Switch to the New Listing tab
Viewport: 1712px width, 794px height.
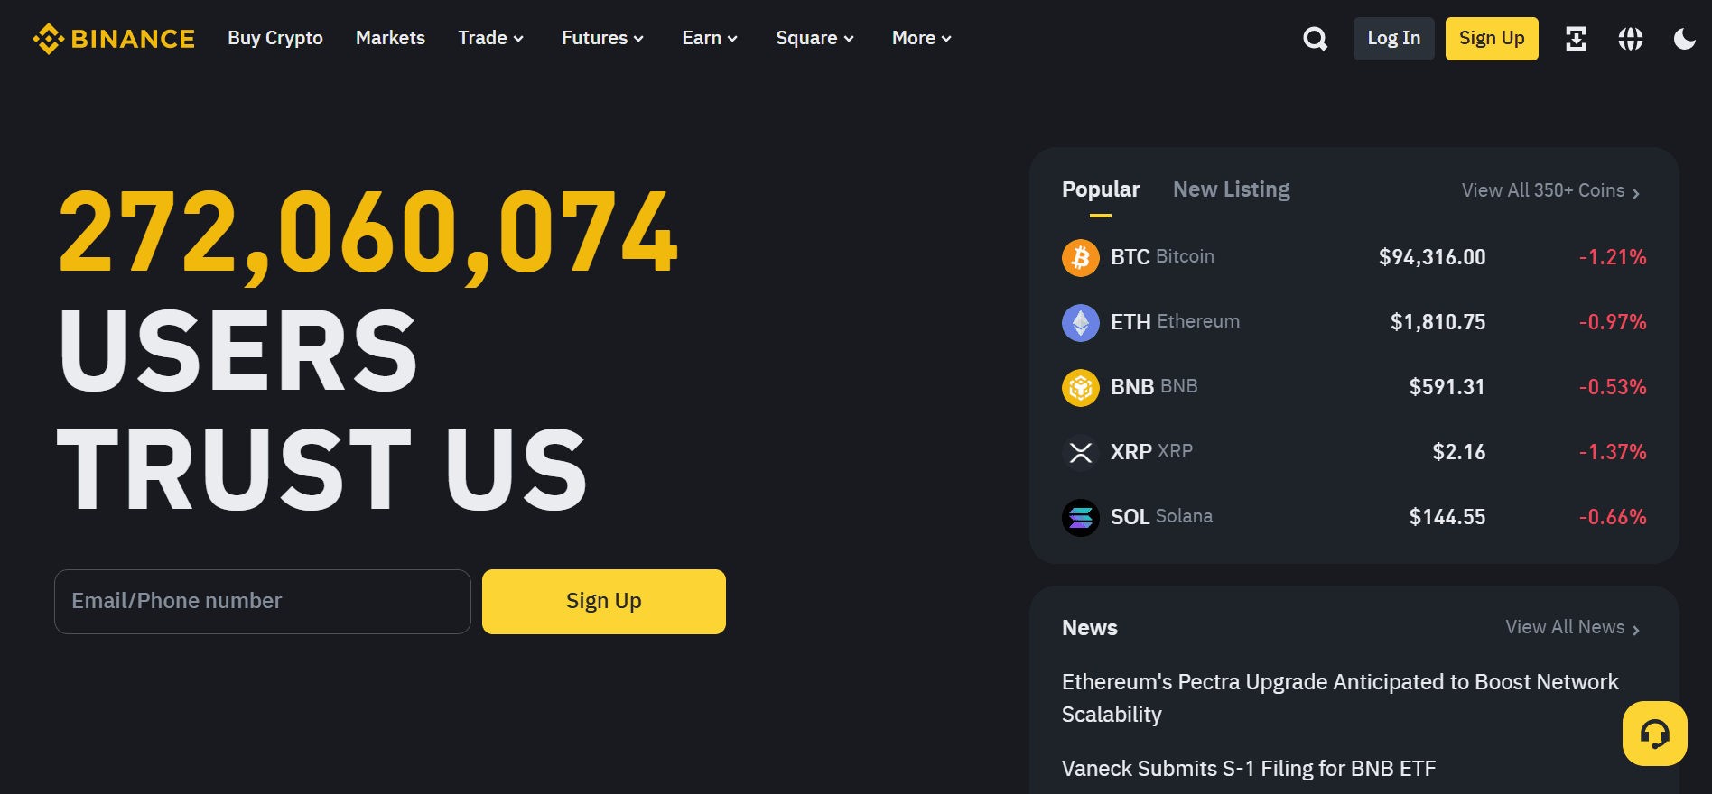point(1232,189)
